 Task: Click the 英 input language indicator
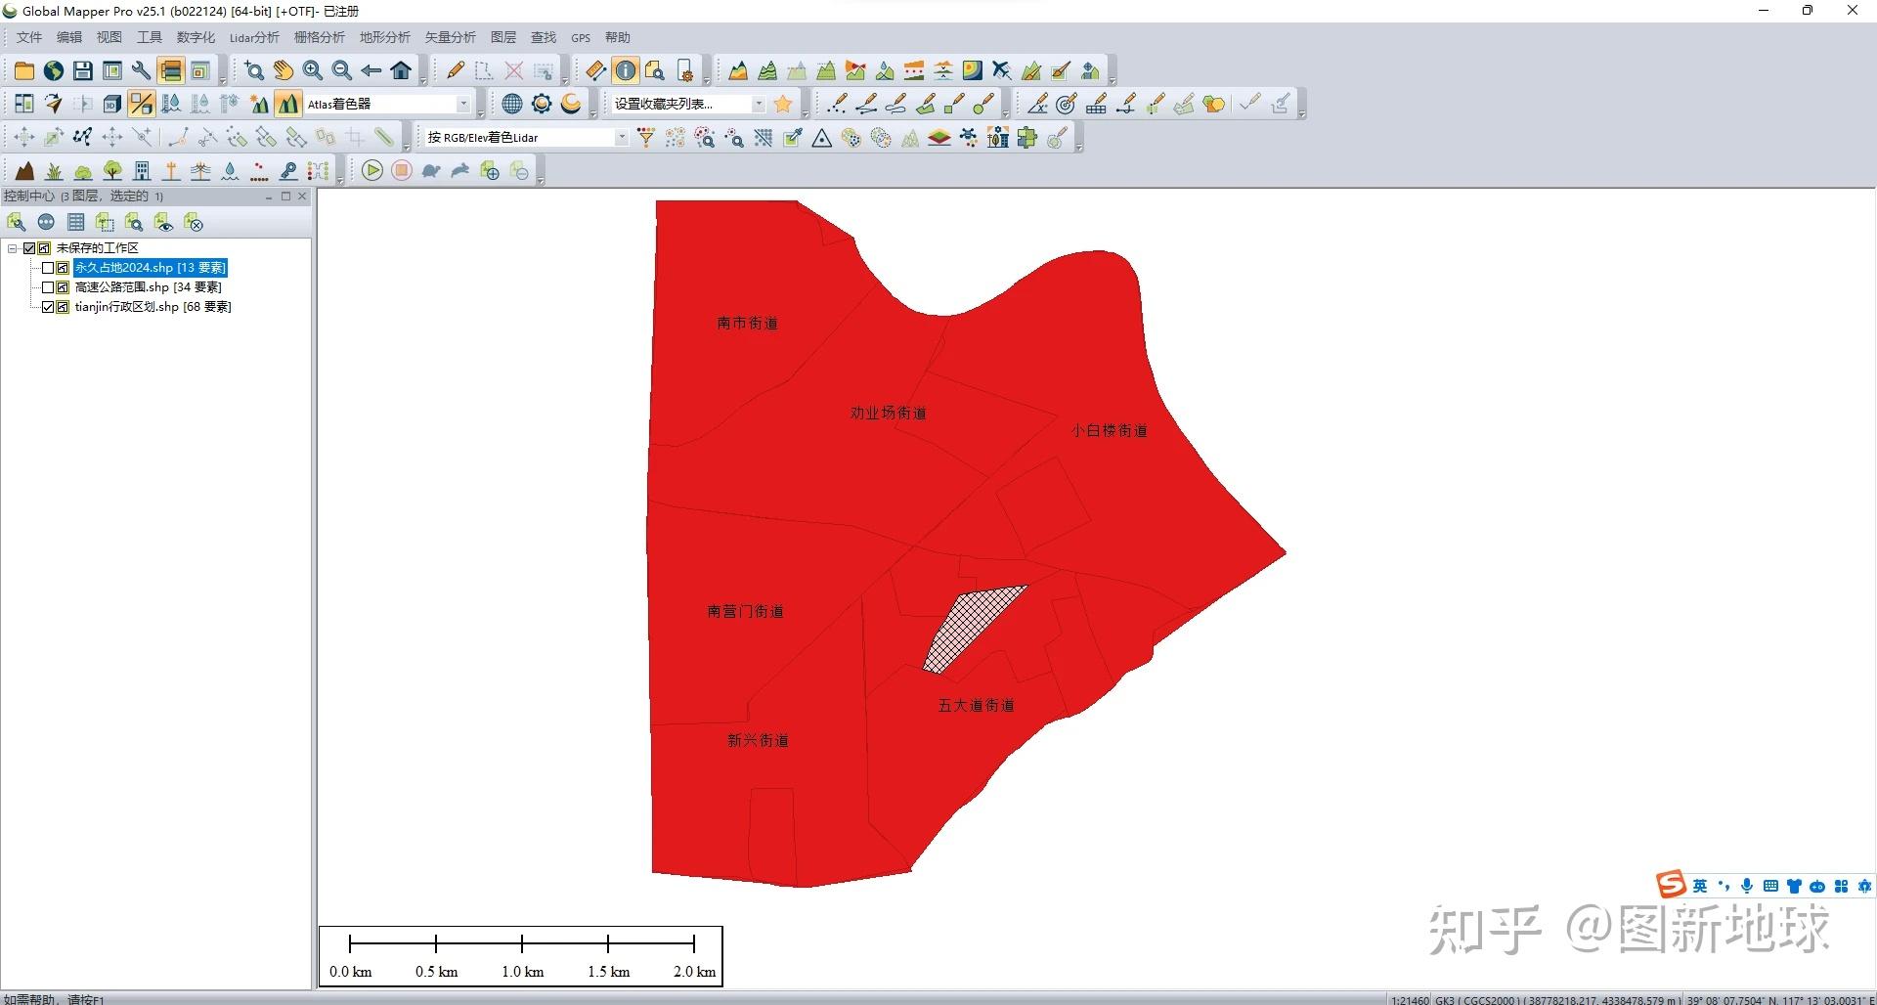tap(1700, 886)
